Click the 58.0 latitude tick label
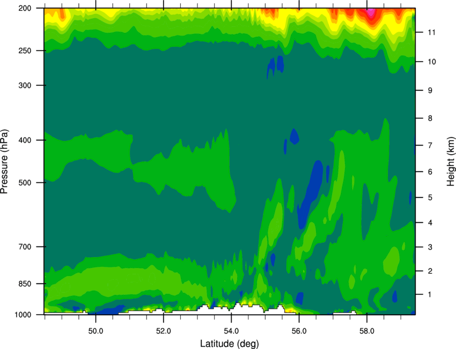456x349 pixels. click(367, 331)
